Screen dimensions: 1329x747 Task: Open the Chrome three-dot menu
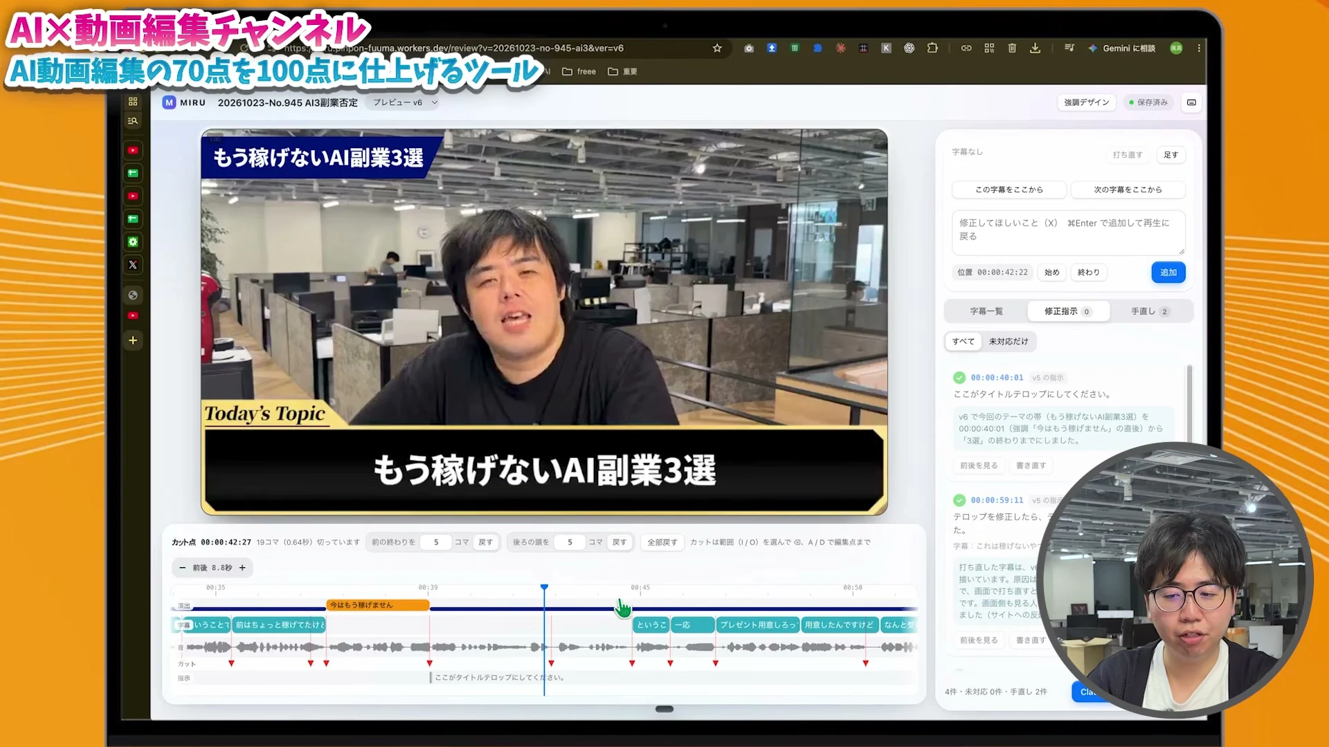click(1199, 48)
